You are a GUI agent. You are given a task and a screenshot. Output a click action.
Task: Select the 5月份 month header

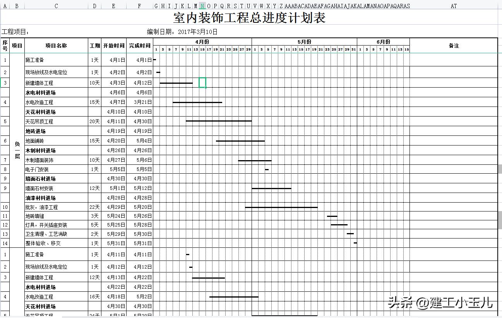click(304, 42)
